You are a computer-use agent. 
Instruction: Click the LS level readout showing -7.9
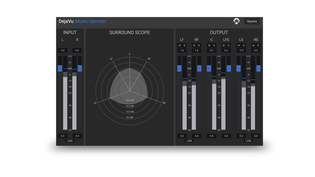click(x=241, y=50)
